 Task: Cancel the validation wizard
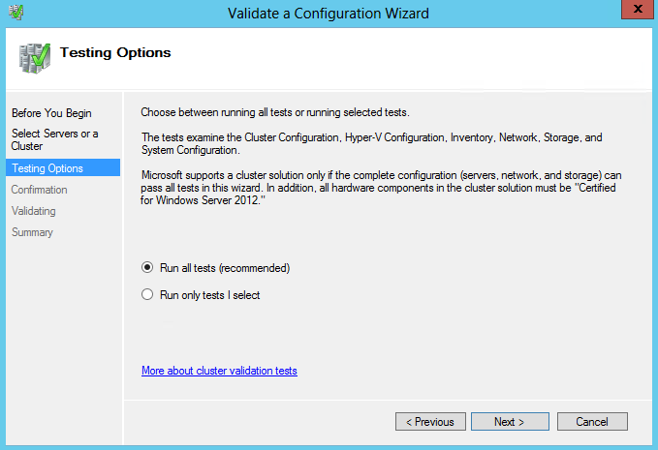[592, 422]
